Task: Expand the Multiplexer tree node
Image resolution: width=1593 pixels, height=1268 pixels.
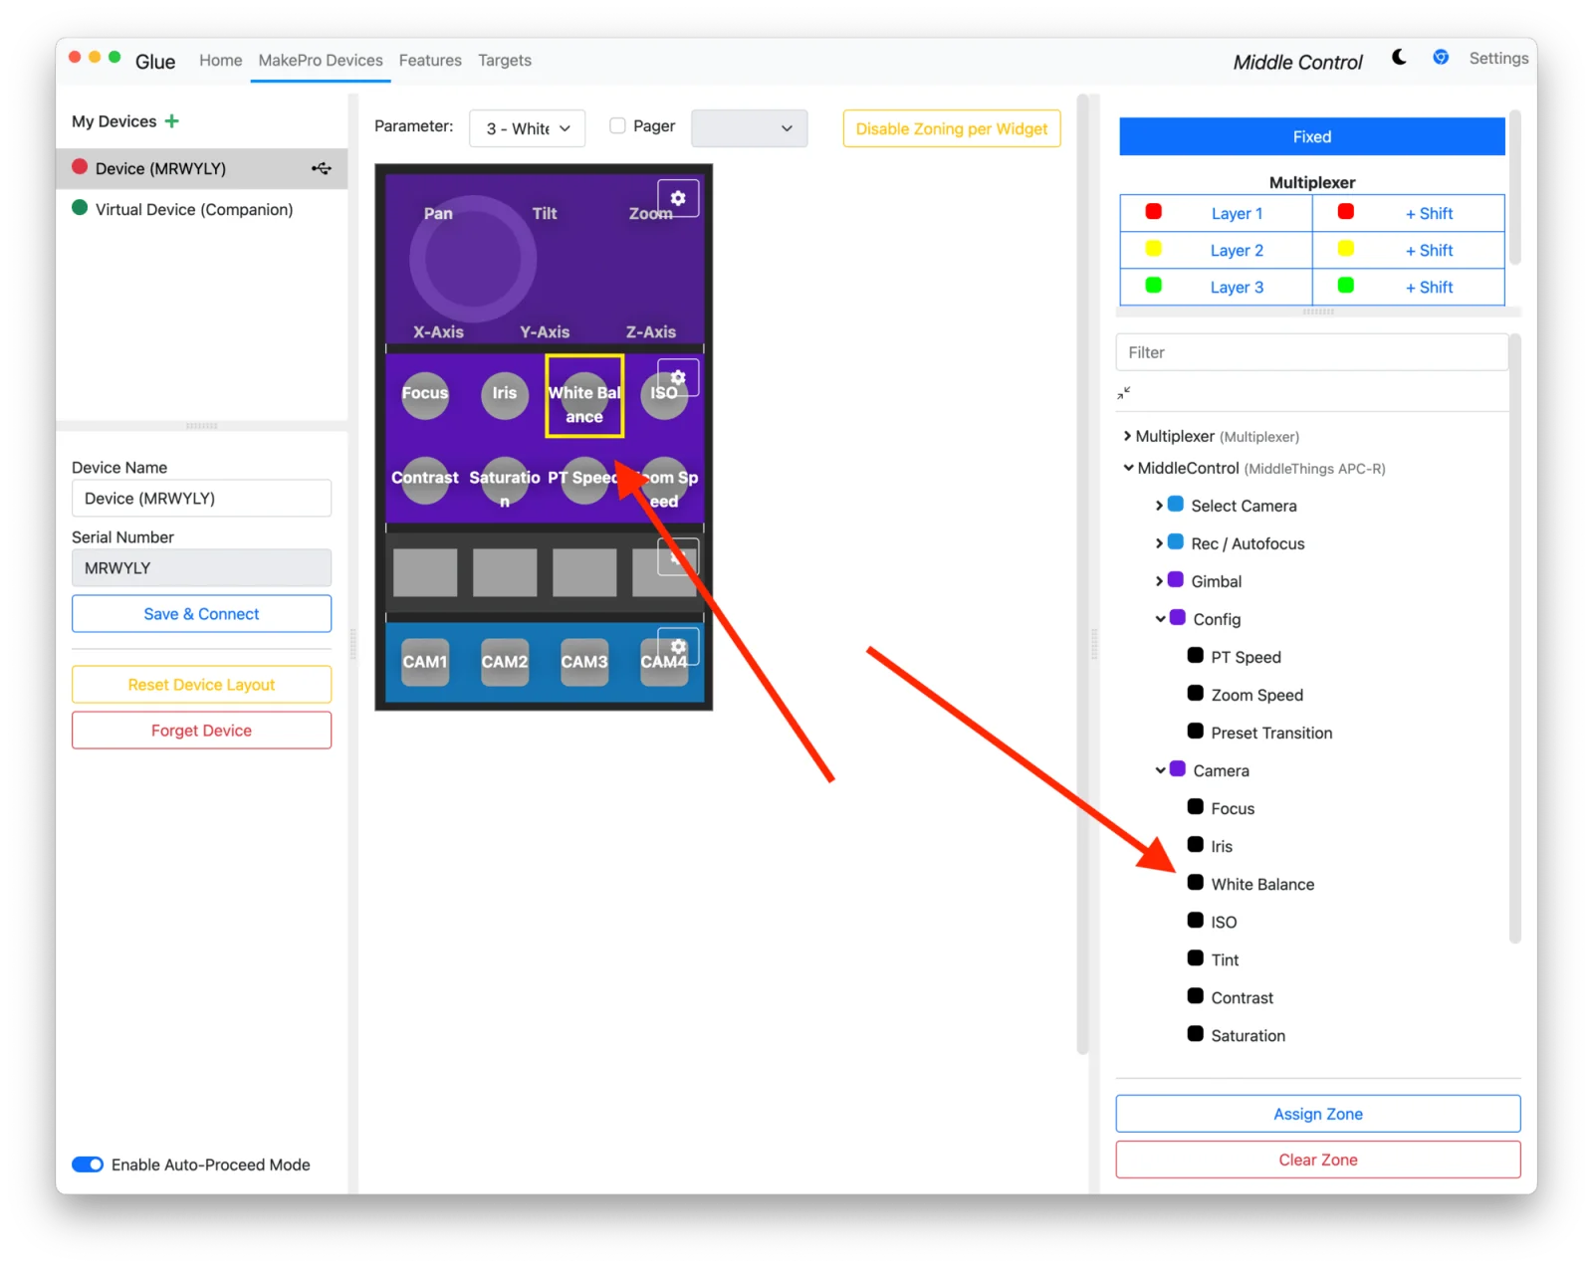Action: [1127, 436]
